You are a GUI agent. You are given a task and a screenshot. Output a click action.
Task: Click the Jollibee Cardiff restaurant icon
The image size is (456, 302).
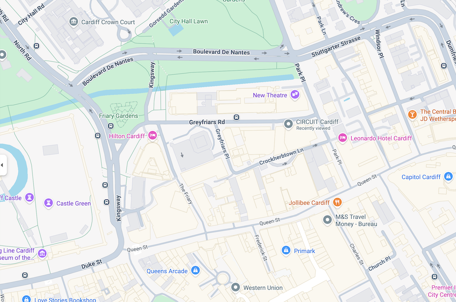(337, 202)
